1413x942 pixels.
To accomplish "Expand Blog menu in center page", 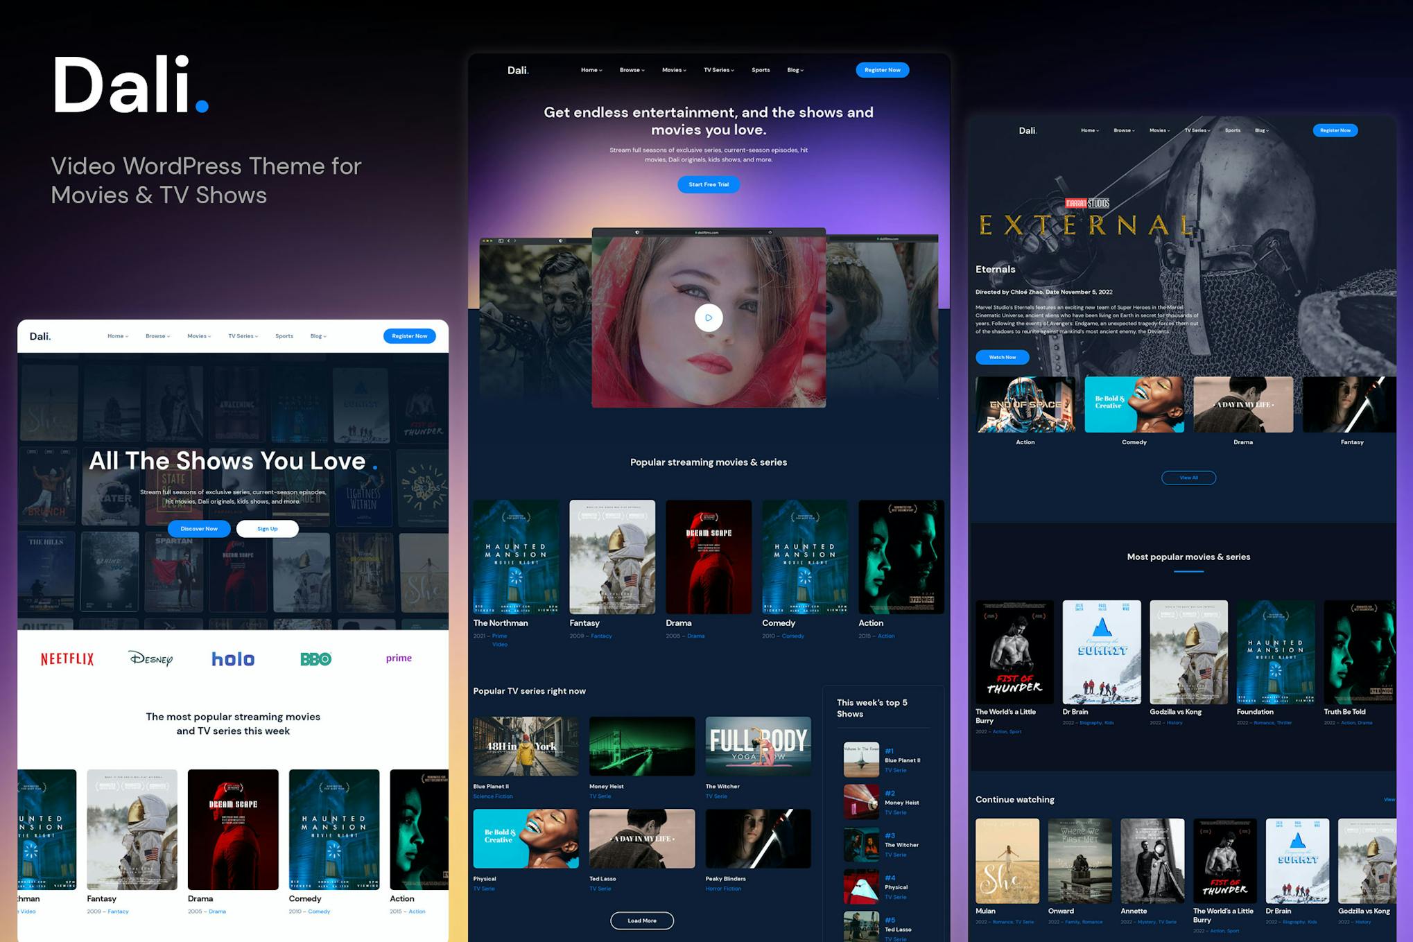I will (795, 70).
